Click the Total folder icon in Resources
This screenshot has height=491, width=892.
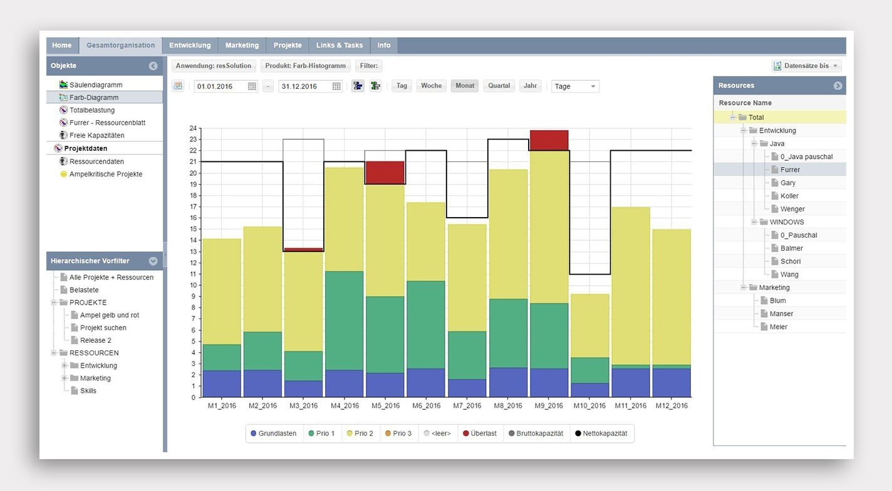tap(742, 118)
